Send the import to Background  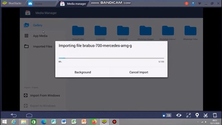click(83, 72)
